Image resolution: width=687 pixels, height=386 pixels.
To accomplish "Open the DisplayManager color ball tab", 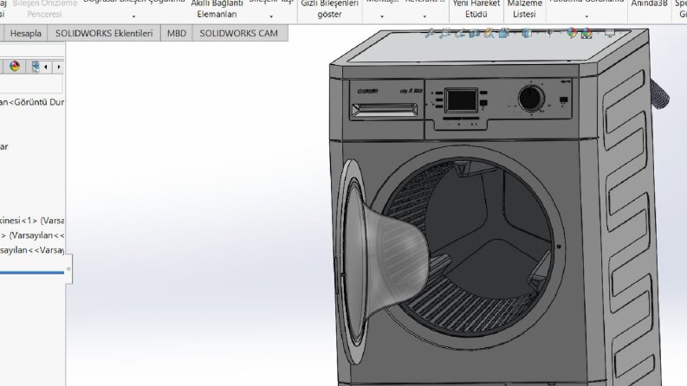I will [x=15, y=67].
